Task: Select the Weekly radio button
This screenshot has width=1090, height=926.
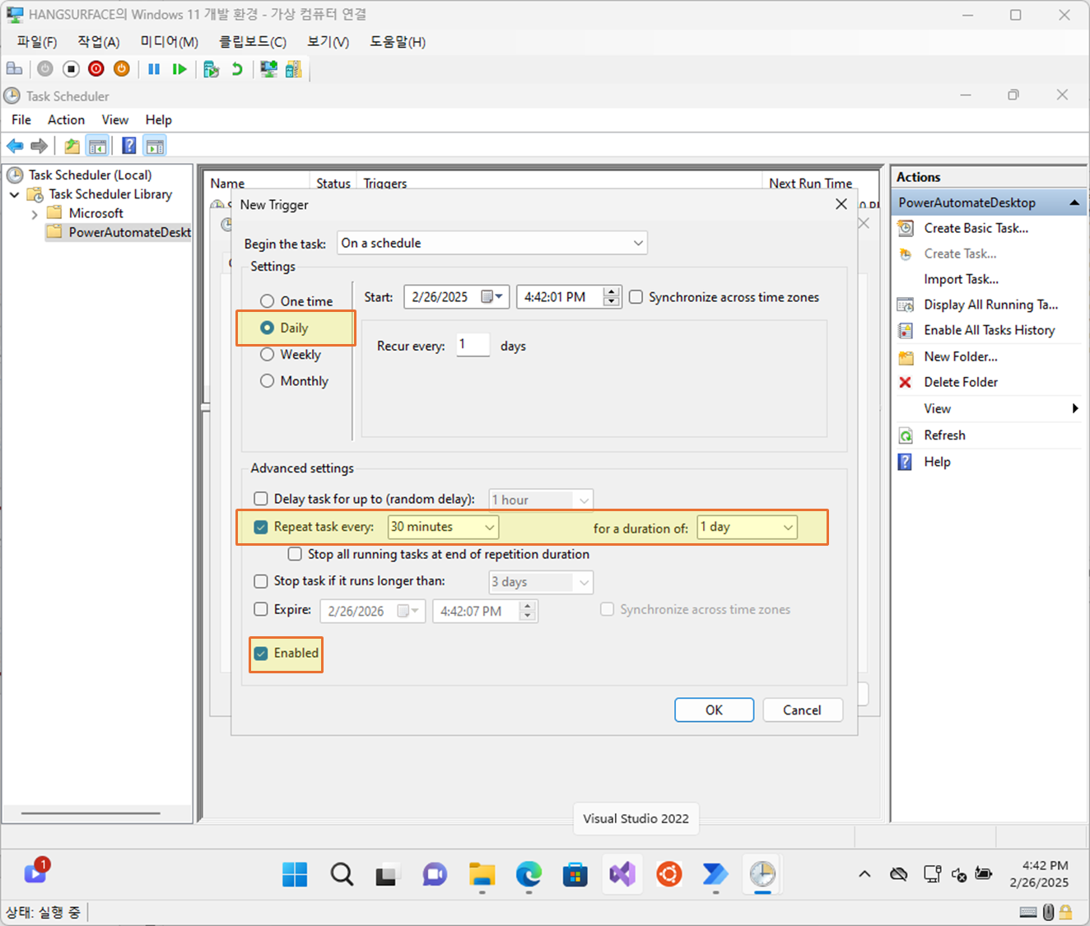Action: point(267,355)
